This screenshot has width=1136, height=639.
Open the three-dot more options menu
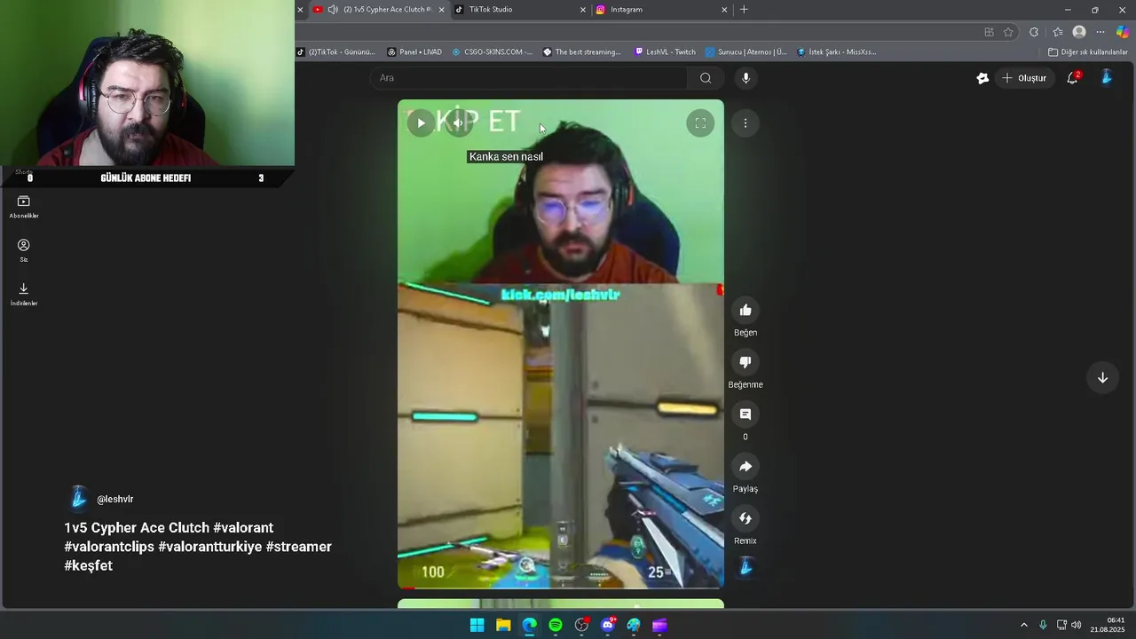coord(745,123)
